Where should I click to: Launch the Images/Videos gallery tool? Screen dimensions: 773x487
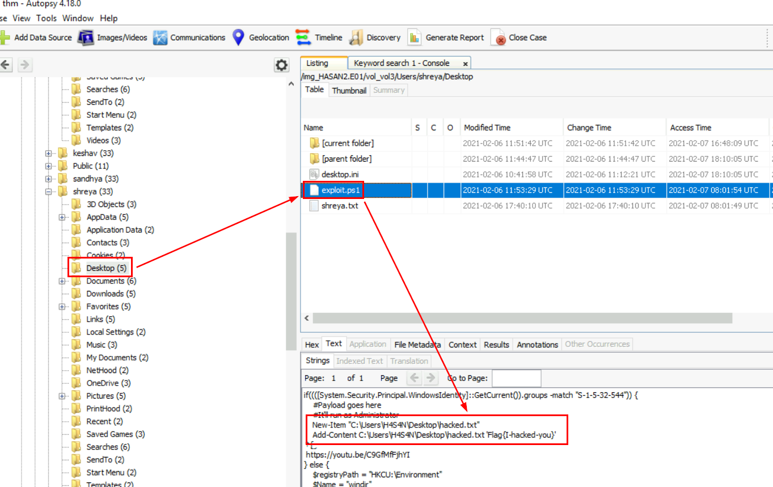coord(112,37)
